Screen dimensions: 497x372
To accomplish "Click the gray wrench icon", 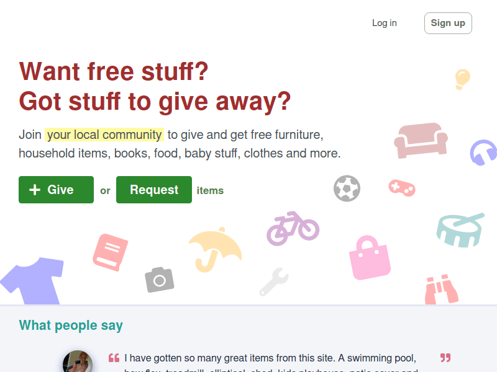I will (x=273, y=281).
